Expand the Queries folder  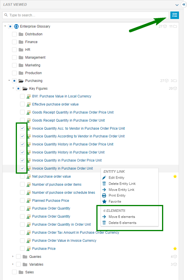click(x=13, y=256)
